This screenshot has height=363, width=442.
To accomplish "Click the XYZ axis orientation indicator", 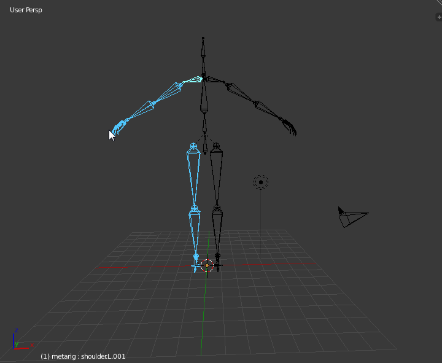I will point(22,340).
